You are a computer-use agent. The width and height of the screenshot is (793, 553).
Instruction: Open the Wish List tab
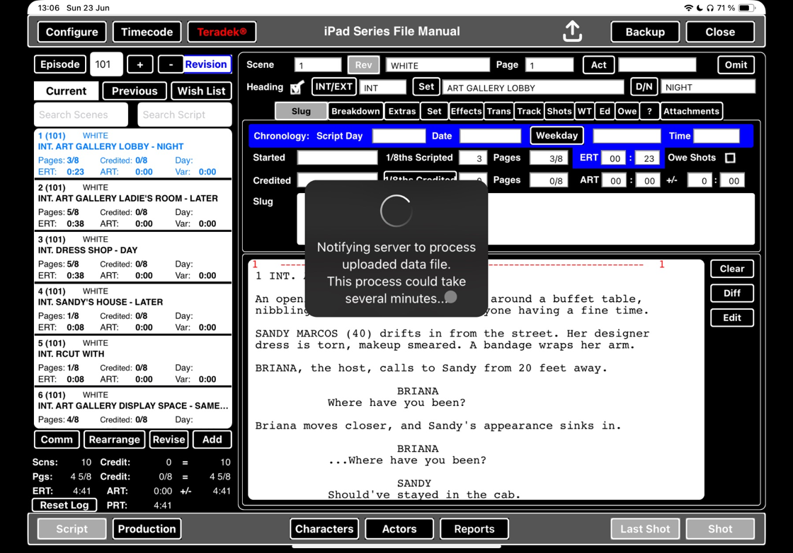201,91
